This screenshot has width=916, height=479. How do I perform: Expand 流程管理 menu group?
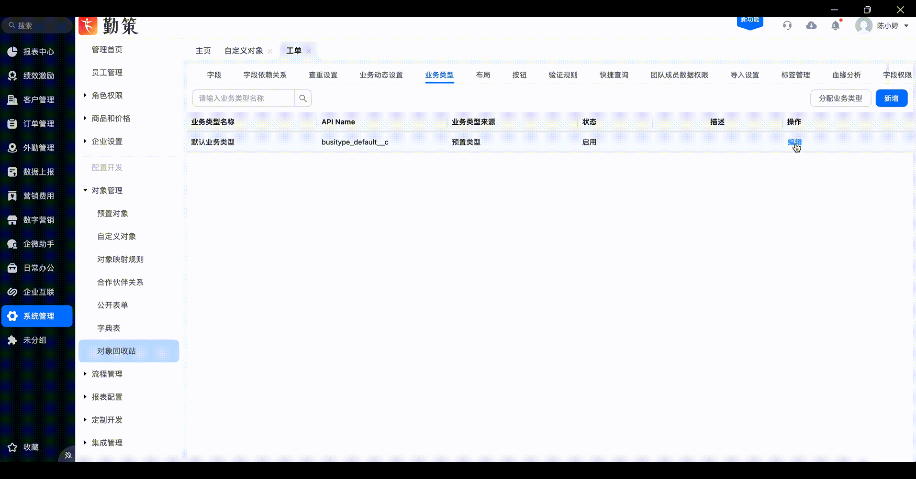[x=85, y=374]
